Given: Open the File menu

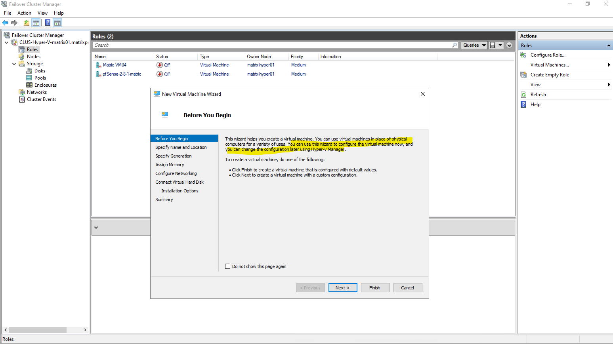Looking at the screenshot, I should (8, 13).
